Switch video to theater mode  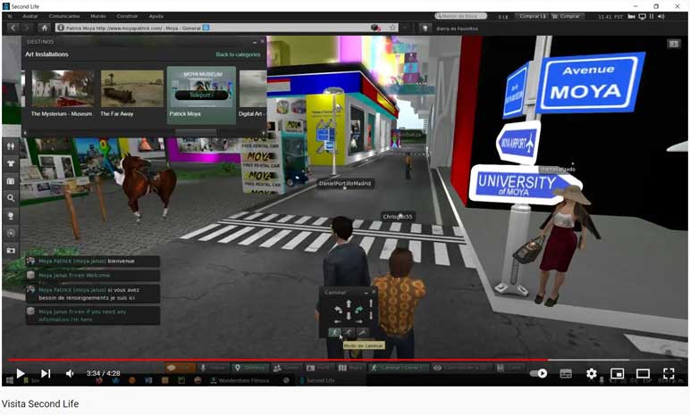pyautogui.click(x=642, y=373)
